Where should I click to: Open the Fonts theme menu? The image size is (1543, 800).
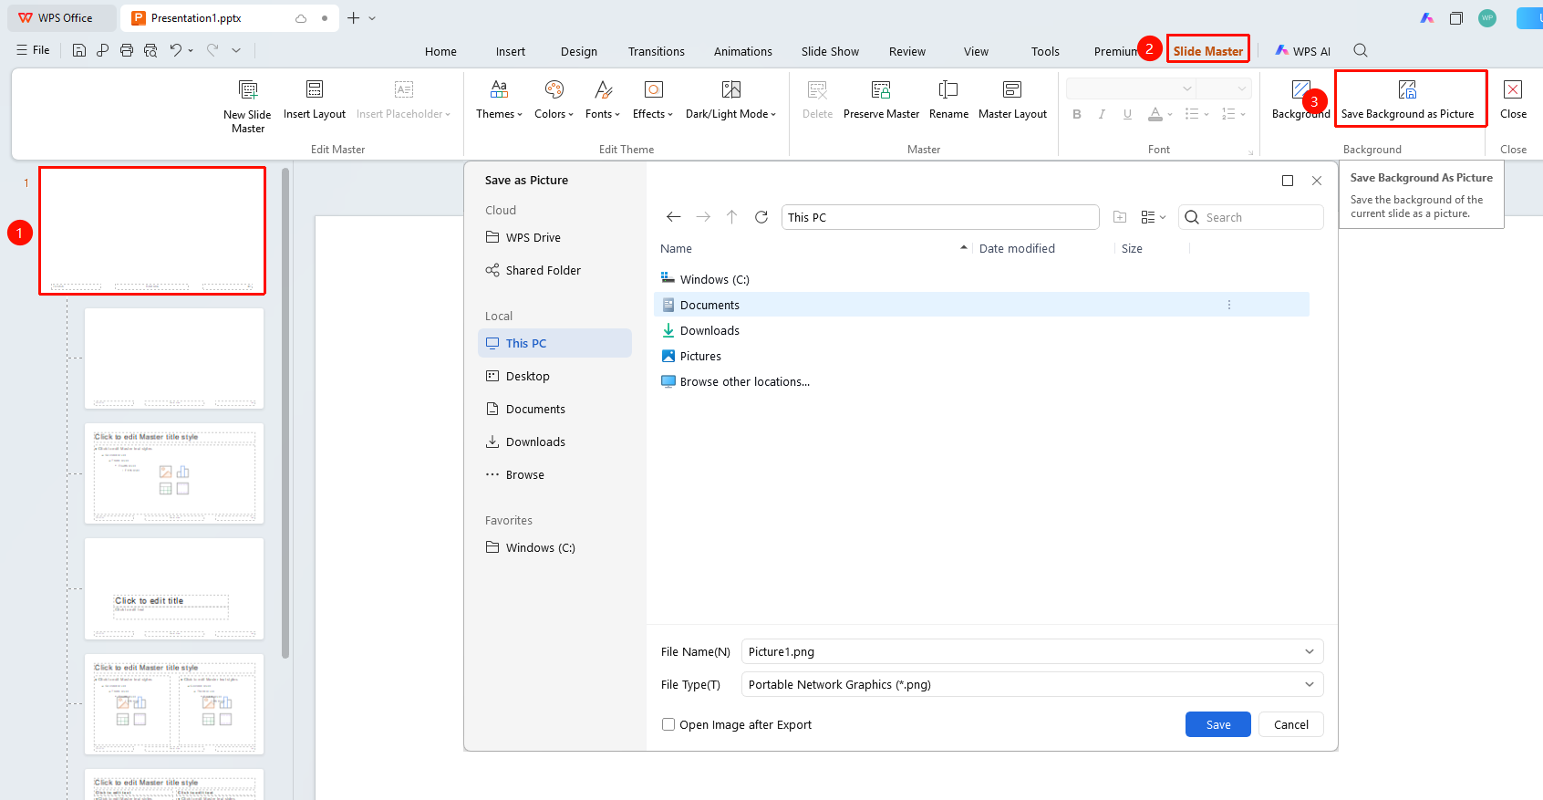603,99
